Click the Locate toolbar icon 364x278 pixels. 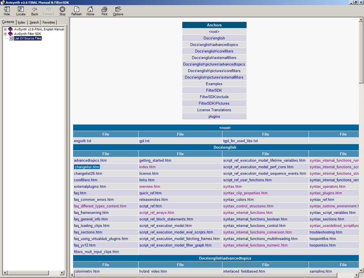pyautogui.click(x=21, y=11)
